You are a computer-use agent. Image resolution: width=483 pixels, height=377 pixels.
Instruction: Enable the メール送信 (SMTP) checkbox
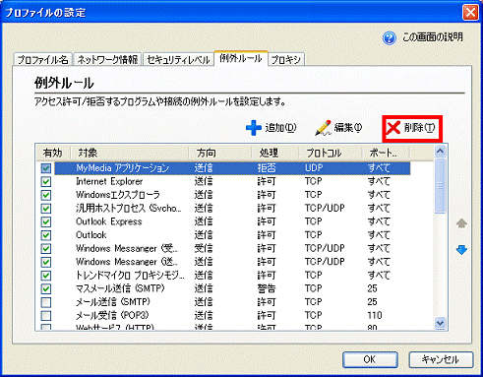coord(46,302)
